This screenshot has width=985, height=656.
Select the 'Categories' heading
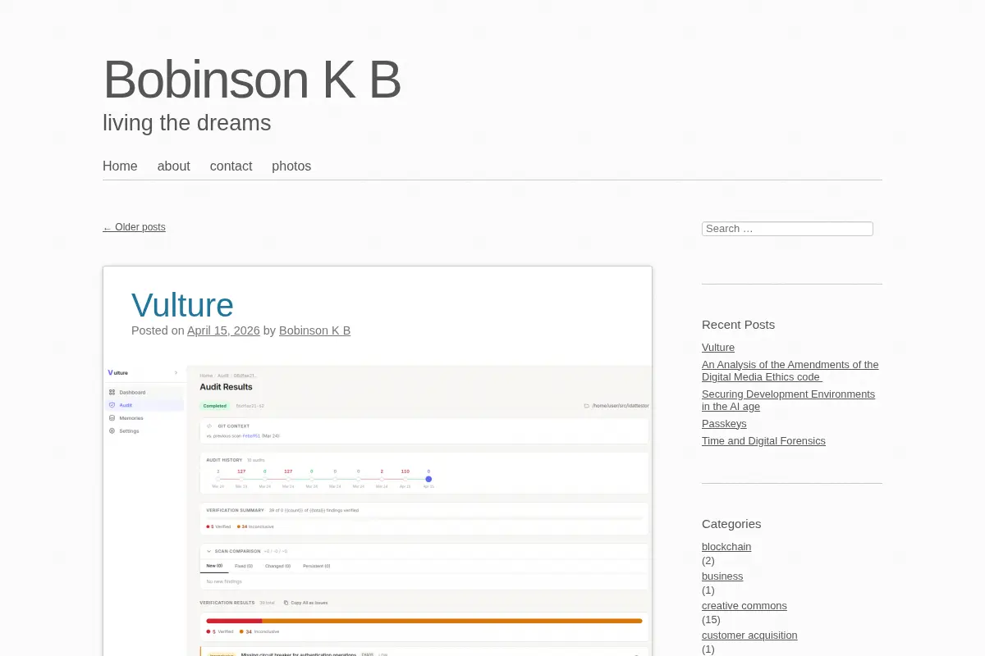pyautogui.click(x=731, y=524)
